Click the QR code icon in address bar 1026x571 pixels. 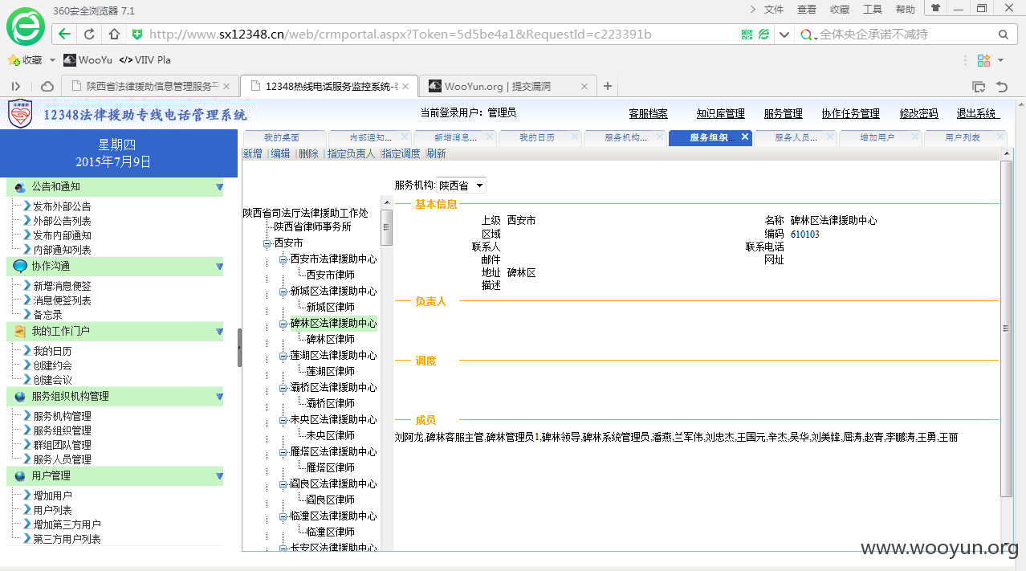click(x=747, y=35)
